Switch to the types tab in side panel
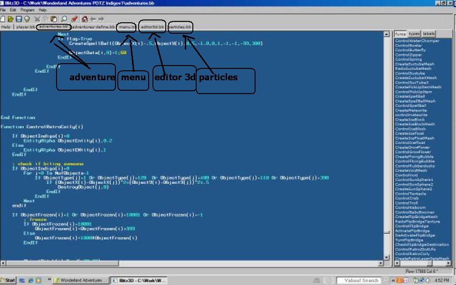The width and height of the screenshot is (456, 285). pos(414,34)
